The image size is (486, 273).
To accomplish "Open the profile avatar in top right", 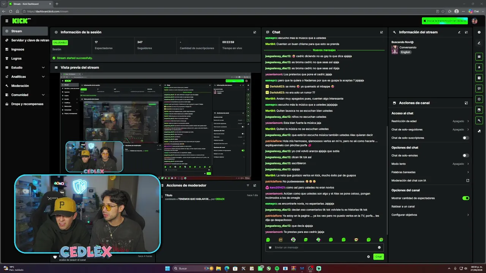I will click(x=475, y=21).
